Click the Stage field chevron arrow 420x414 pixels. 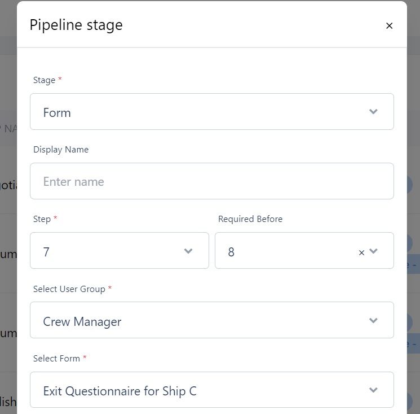coord(373,111)
